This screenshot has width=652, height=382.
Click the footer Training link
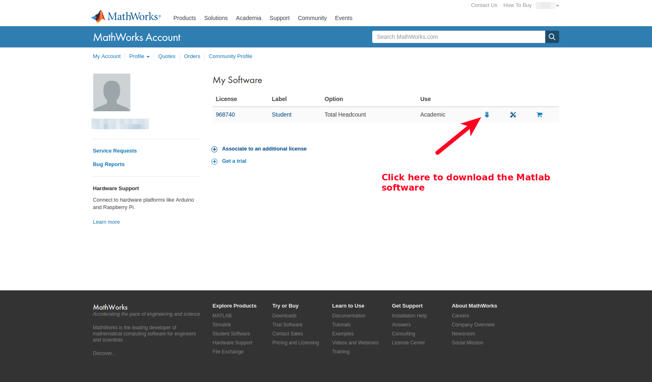[341, 352]
